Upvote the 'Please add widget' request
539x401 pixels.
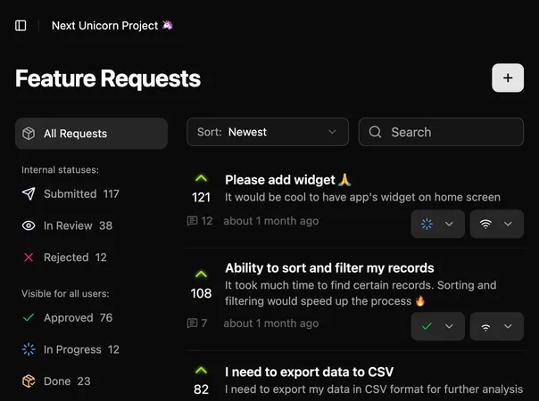pyautogui.click(x=201, y=179)
